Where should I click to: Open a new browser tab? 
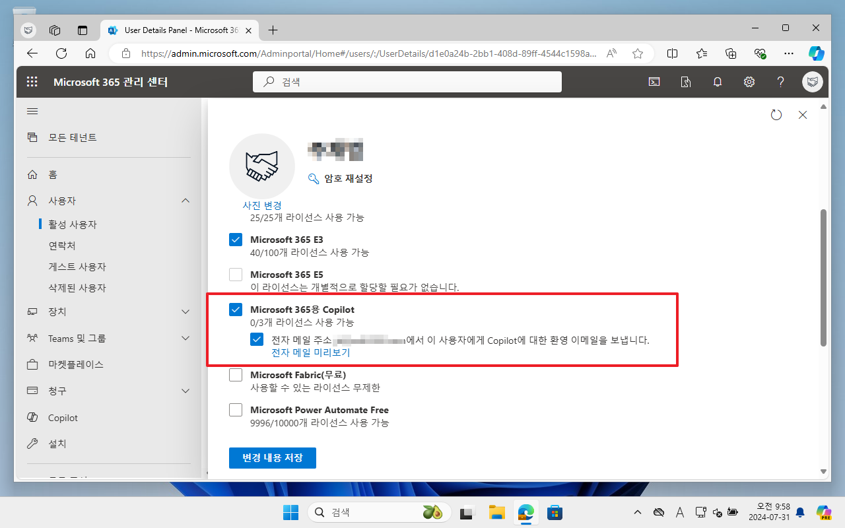click(x=273, y=30)
